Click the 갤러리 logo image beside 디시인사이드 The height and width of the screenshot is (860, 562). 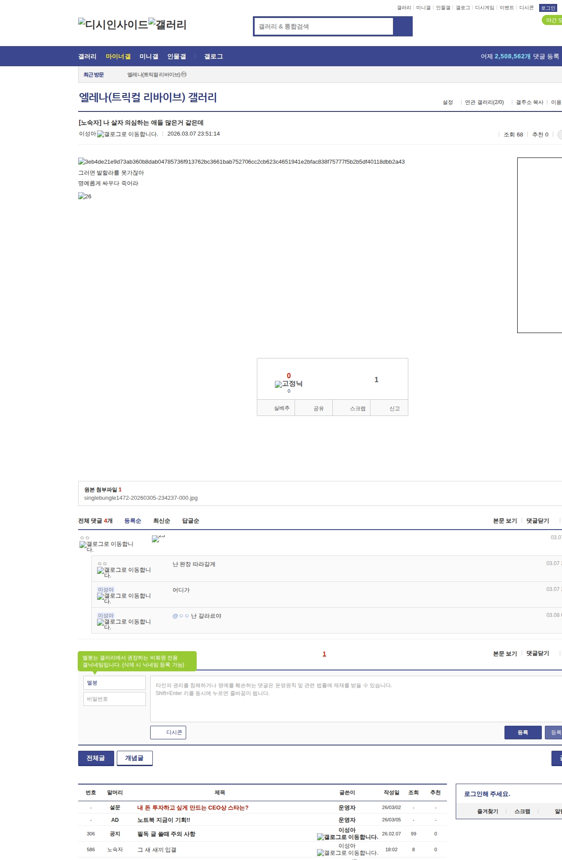point(168,25)
